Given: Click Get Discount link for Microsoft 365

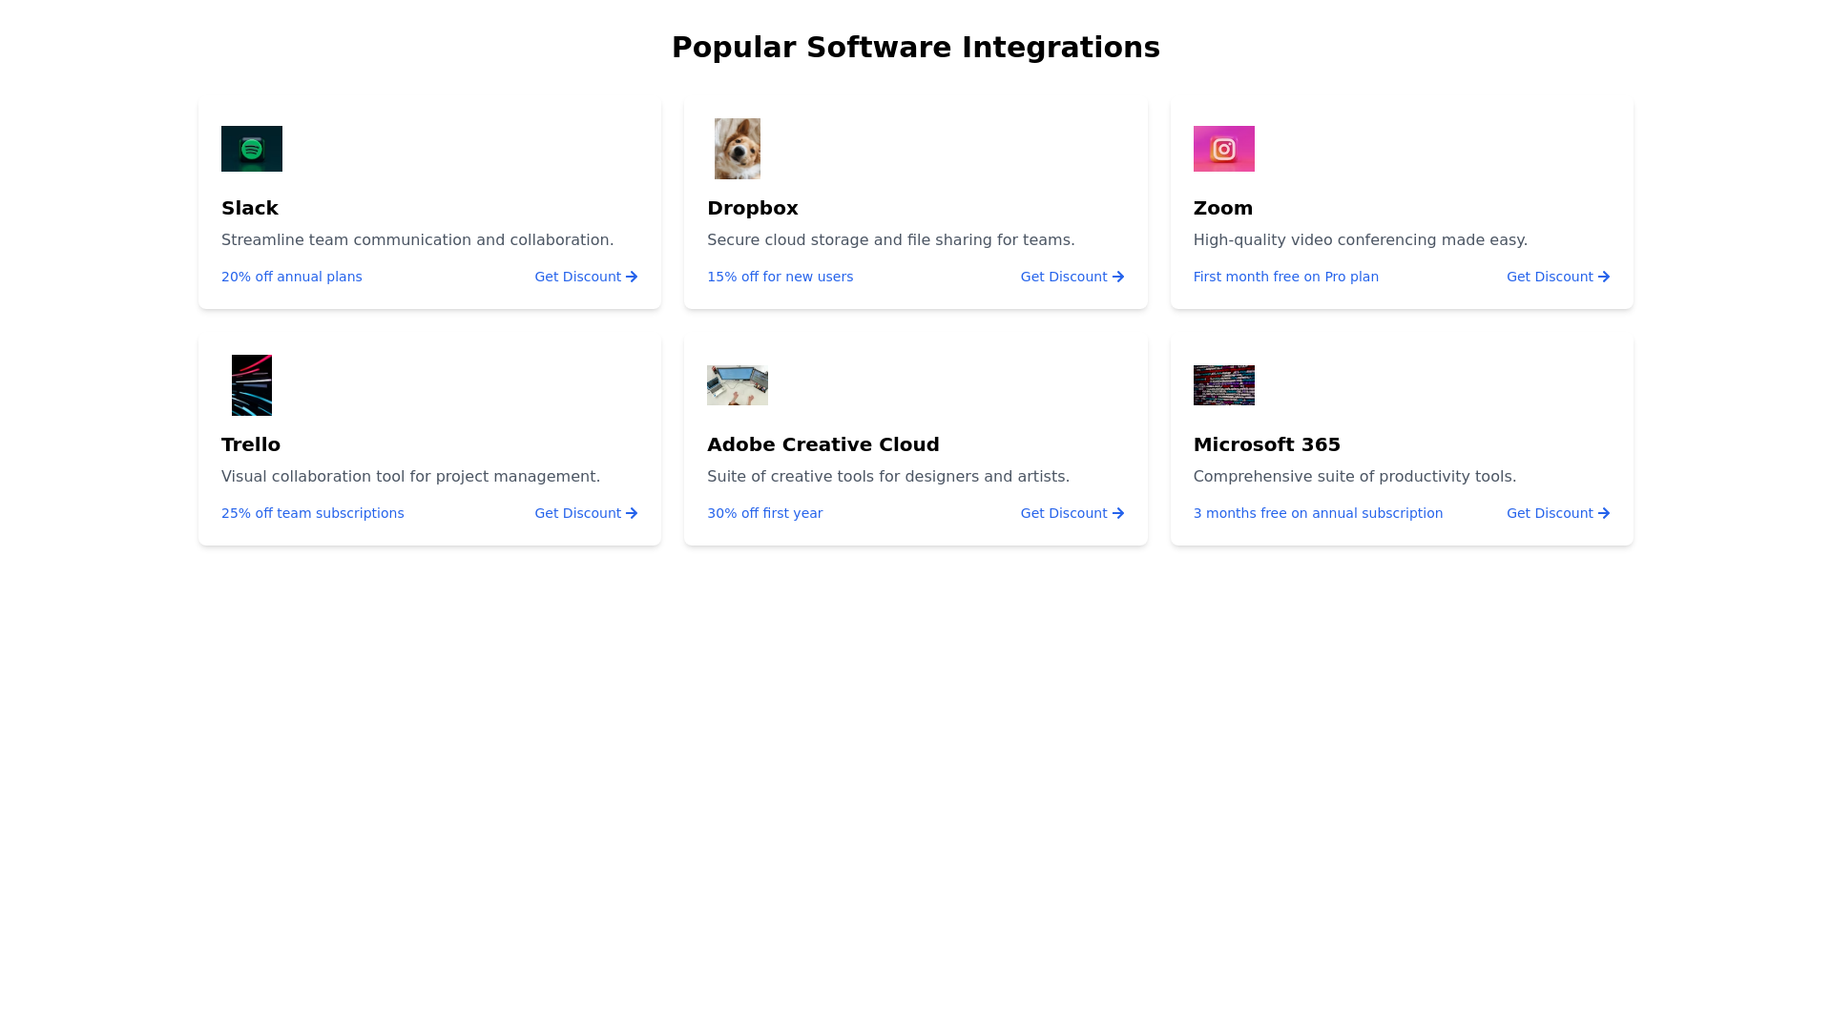Looking at the screenshot, I should 1557,513.
